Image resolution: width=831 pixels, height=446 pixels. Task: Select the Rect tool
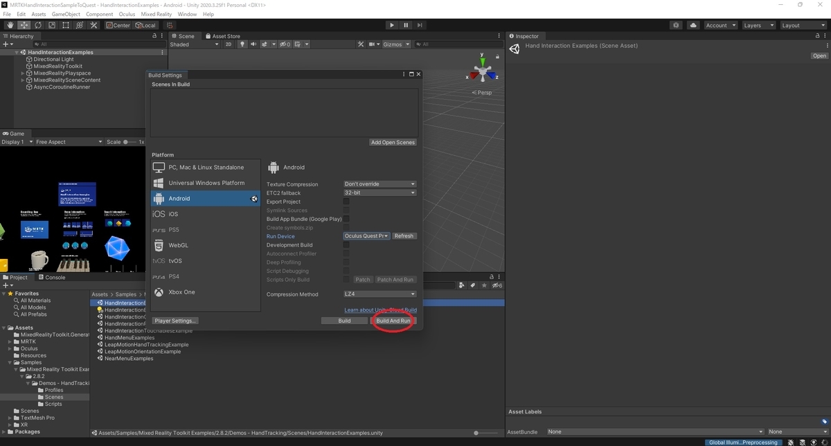[x=65, y=25]
